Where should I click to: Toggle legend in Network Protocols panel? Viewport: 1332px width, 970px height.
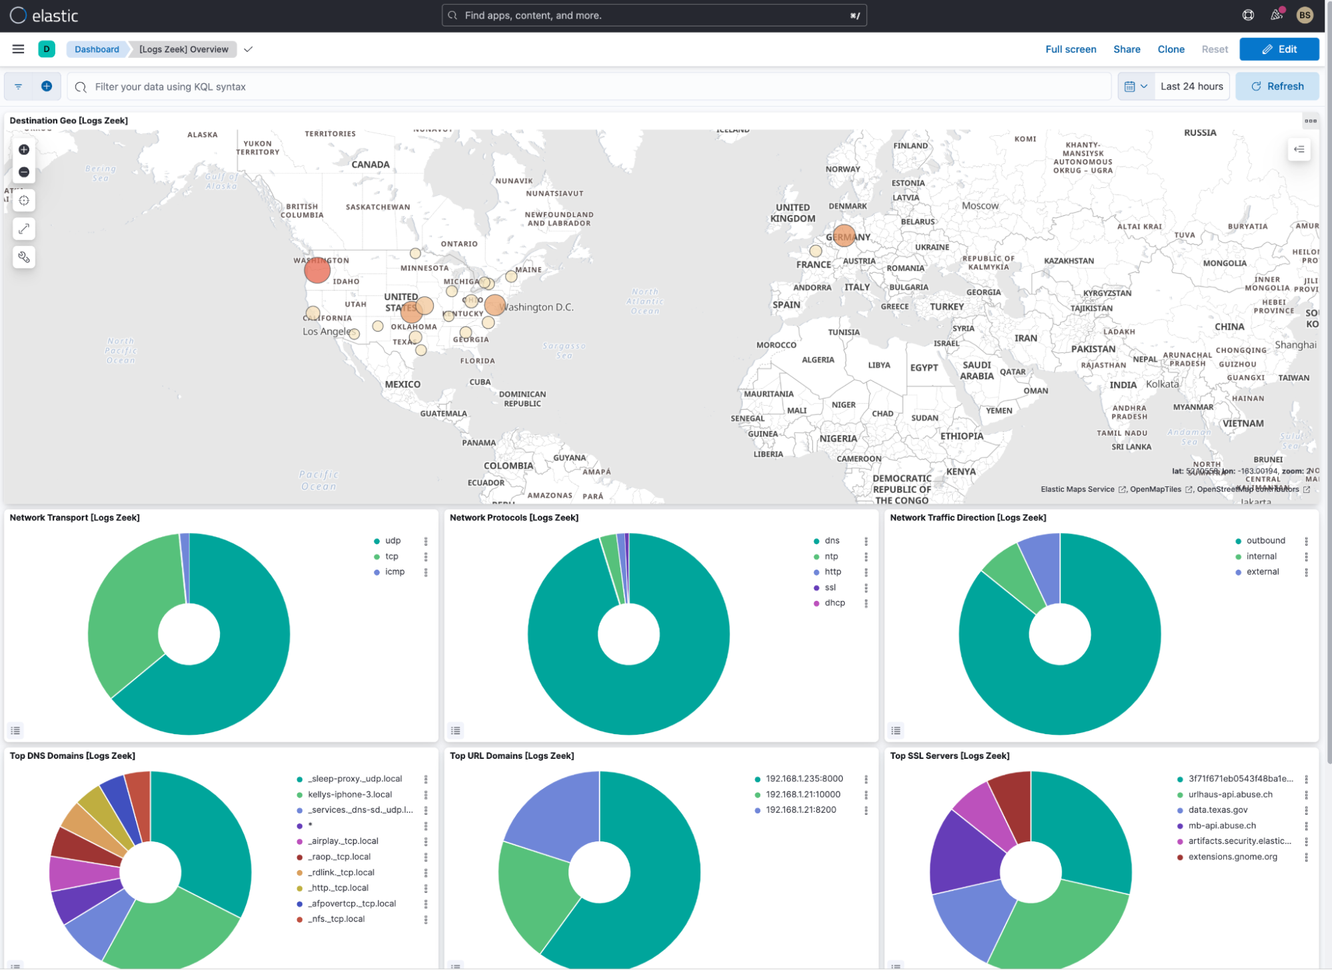click(456, 730)
